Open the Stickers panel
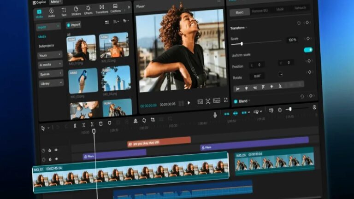This screenshot has height=199, width=354. 76,11
